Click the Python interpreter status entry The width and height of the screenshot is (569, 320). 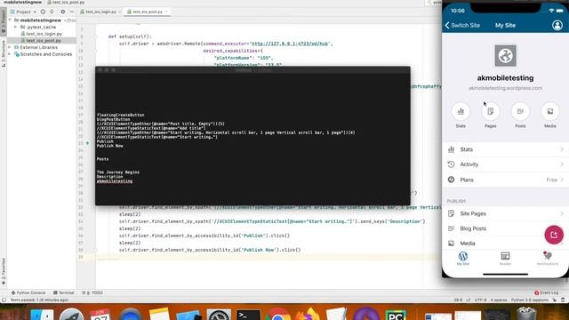[x=530, y=300]
